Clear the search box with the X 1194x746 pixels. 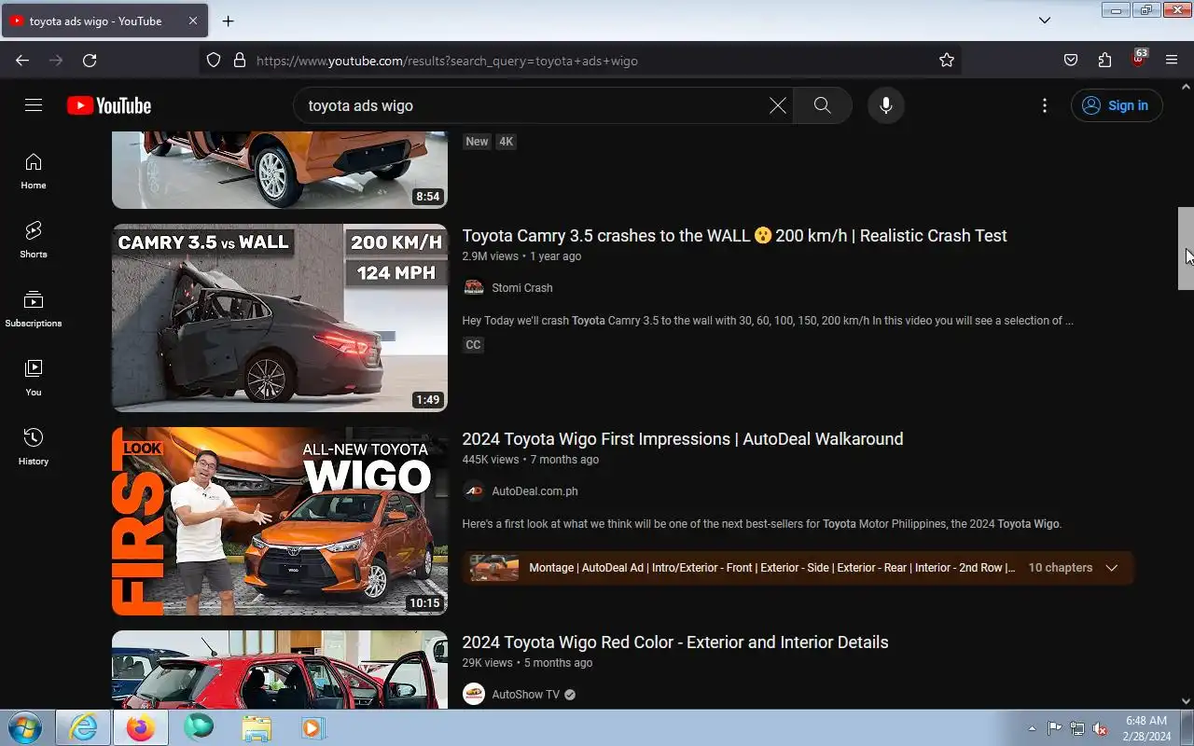pyautogui.click(x=777, y=105)
